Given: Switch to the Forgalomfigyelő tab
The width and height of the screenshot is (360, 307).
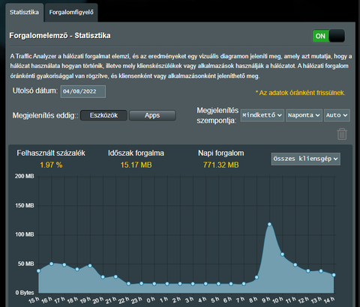Looking at the screenshot, I should coord(71,12).
